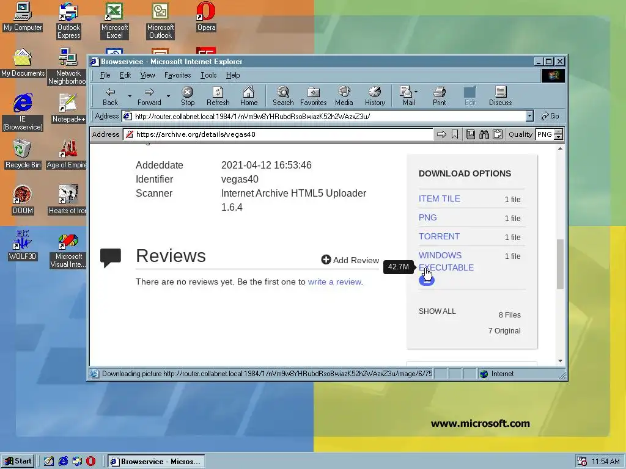Open the Tools menu
626x469 pixels.
[208, 75]
